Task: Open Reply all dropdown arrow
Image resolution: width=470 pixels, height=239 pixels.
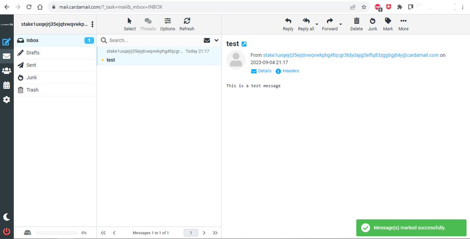Action: click(x=317, y=24)
